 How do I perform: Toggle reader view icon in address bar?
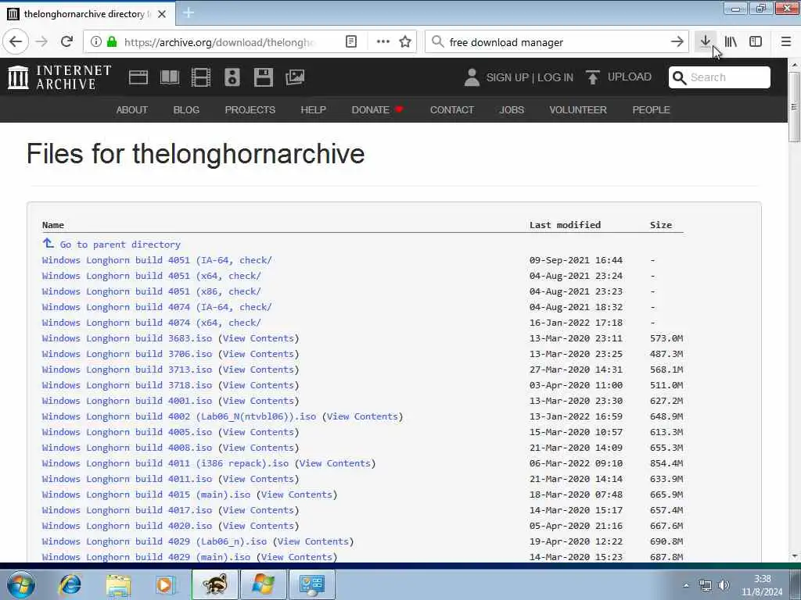pyautogui.click(x=351, y=42)
